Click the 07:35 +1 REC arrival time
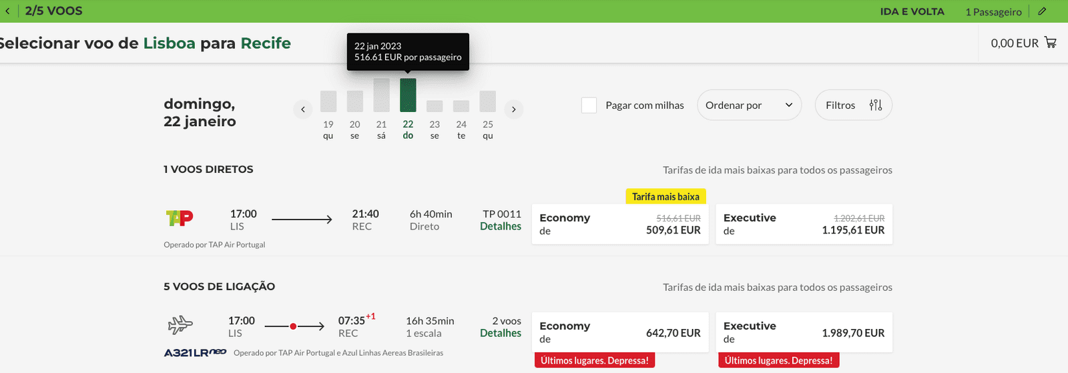1068x373 pixels. [x=356, y=326]
